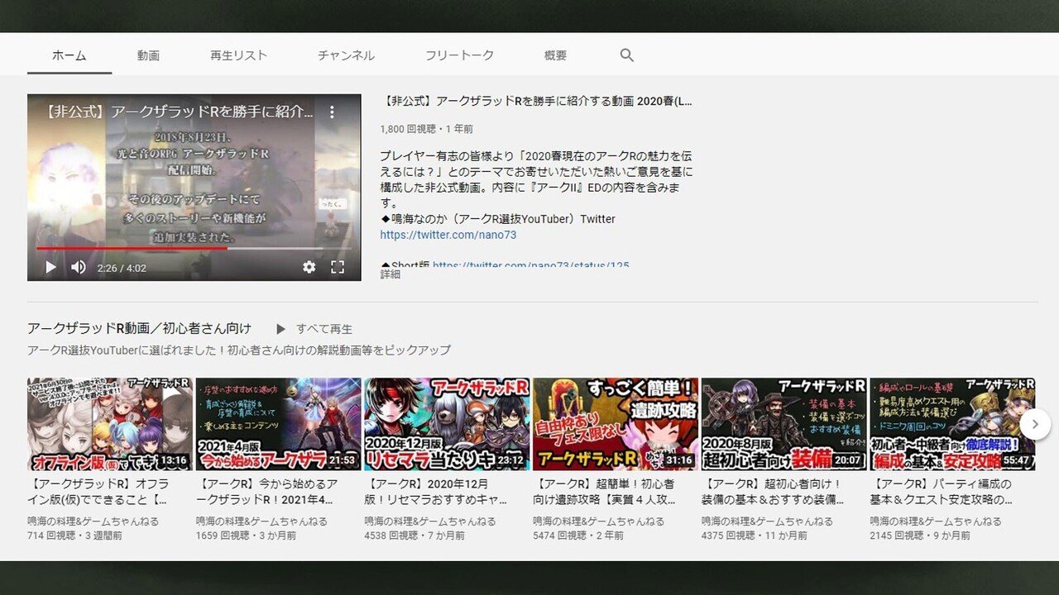Open the 遺跡攻略 video thumbnail (31:16)
Image resolution: width=1059 pixels, height=595 pixels.
point(616,424)
